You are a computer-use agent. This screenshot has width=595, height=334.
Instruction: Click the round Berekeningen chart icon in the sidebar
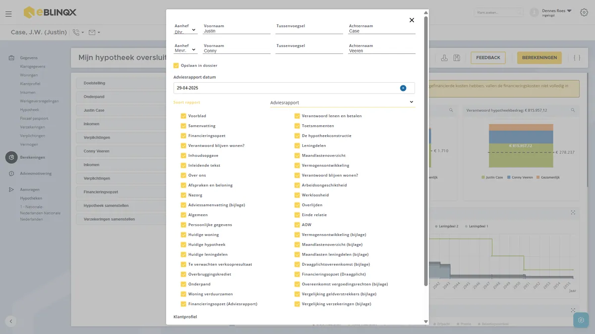click(11, 157)
